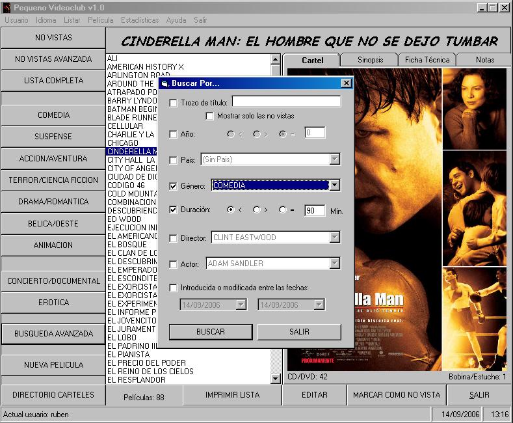Click SALIR button in Buscar Por dialog
The image size is (513, 423).
(x=299, y=332)
